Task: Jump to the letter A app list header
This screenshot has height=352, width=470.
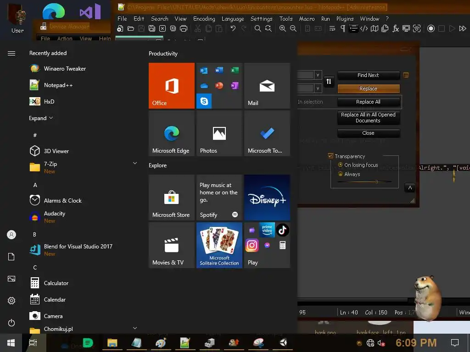Action: click(35, 185)
